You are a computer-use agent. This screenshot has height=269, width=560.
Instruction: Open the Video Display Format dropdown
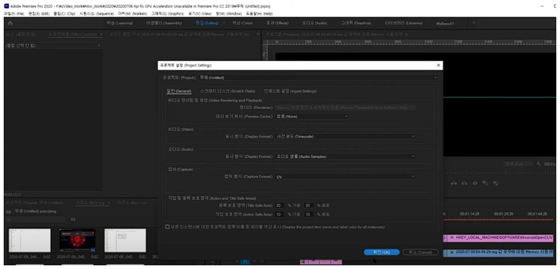345,136
